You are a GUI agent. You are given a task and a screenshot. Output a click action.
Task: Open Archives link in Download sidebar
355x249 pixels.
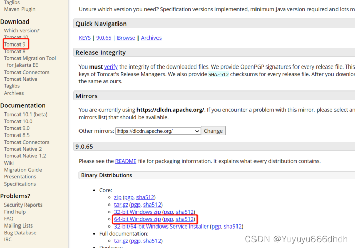pos(13,93)
